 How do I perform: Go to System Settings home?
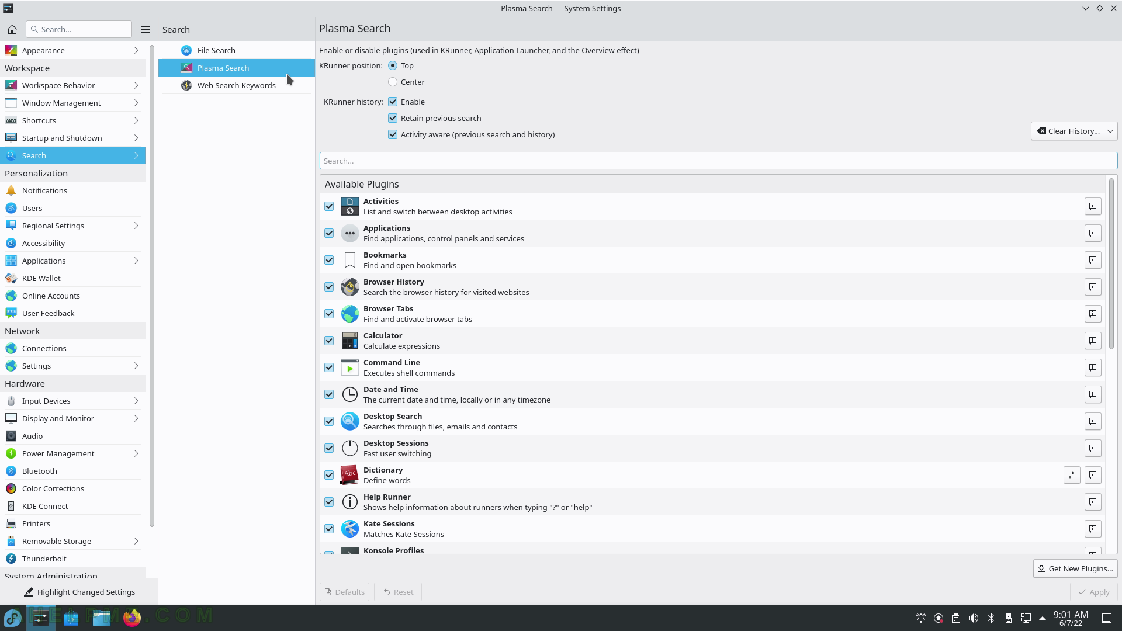point(12,29)
